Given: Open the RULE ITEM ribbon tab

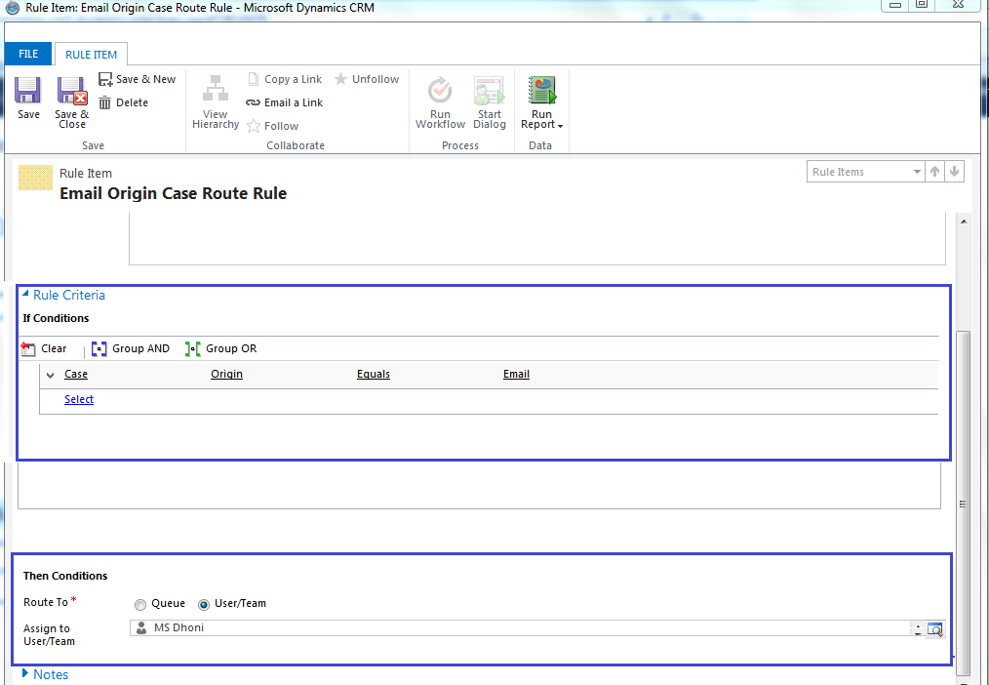Looking at the screenshot, I should 90,54.
